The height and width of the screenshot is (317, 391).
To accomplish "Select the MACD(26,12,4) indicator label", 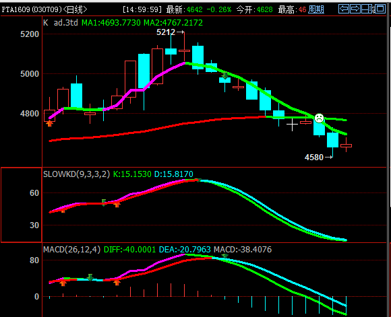I will (x=72, y=250).
